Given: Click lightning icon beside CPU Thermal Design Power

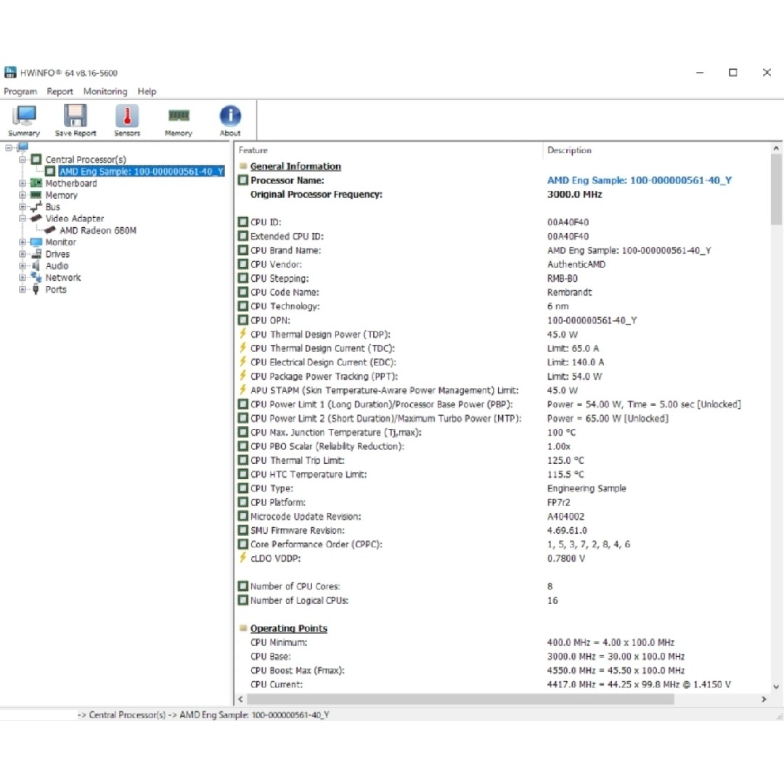Looking at the screenshot, I should [243, 333].
